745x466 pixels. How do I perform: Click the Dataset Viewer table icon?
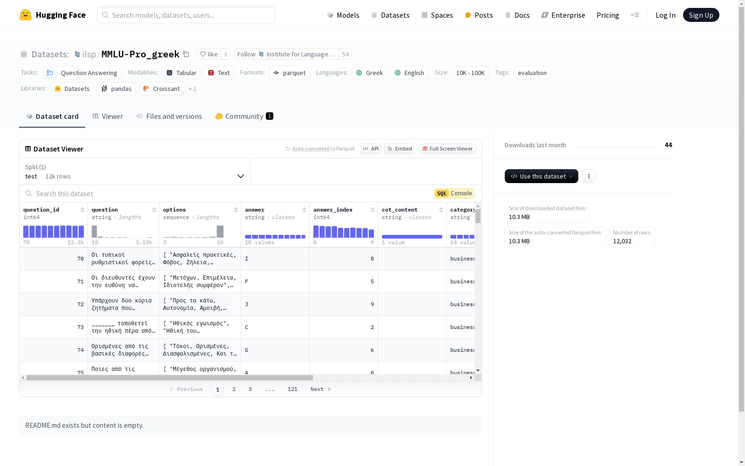click(x=28, y=149)
